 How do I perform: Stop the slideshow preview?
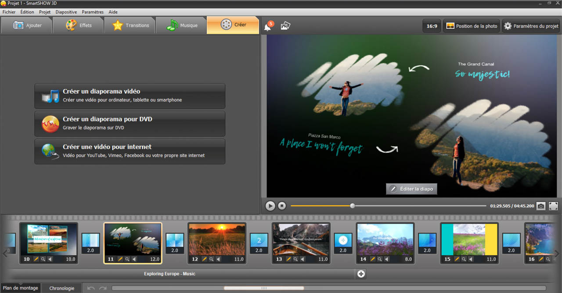(x=282, y=206)
